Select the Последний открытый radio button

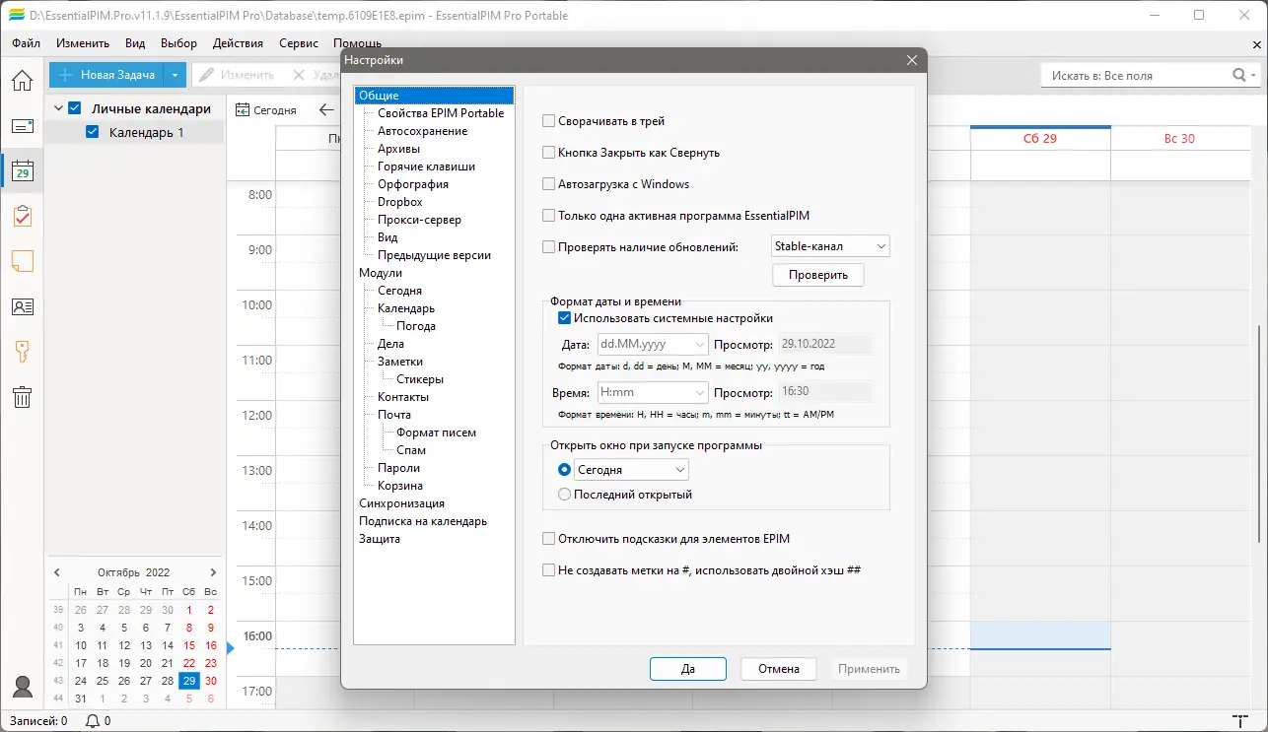565,495
